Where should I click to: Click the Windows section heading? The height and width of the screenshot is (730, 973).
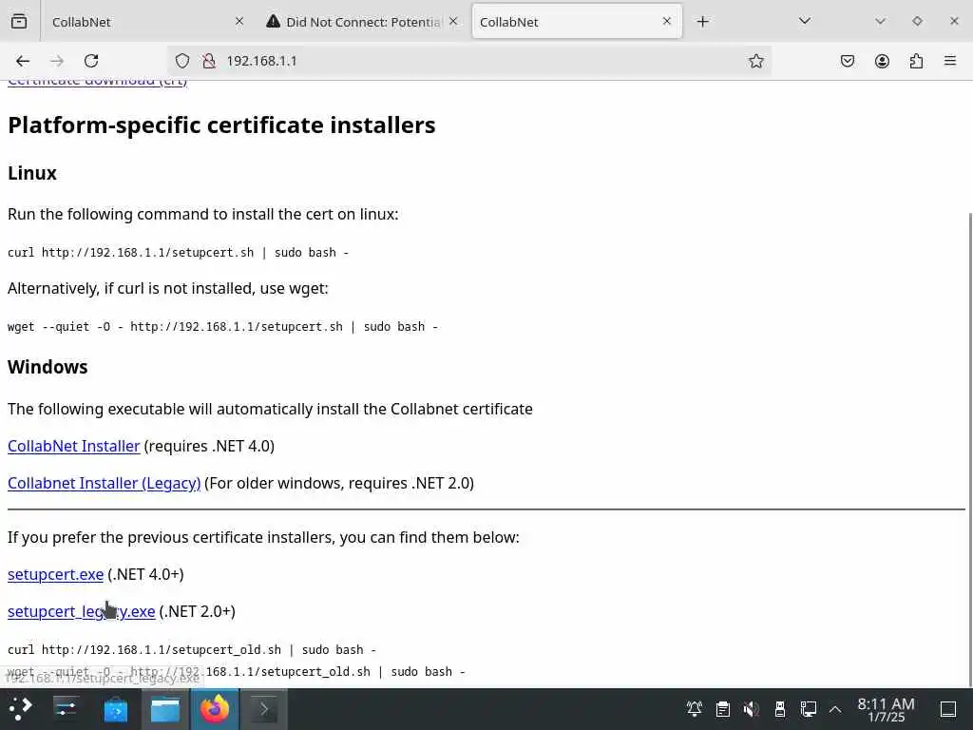[48, 368]
